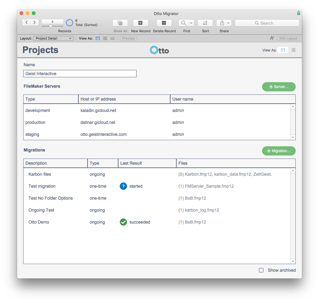Click host dalinar.gicloud.net

(98, 122)
